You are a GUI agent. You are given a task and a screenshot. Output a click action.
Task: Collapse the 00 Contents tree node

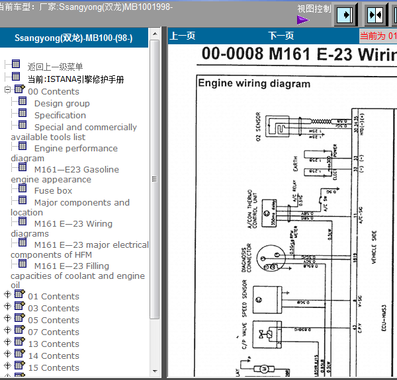tap(7, 89)
